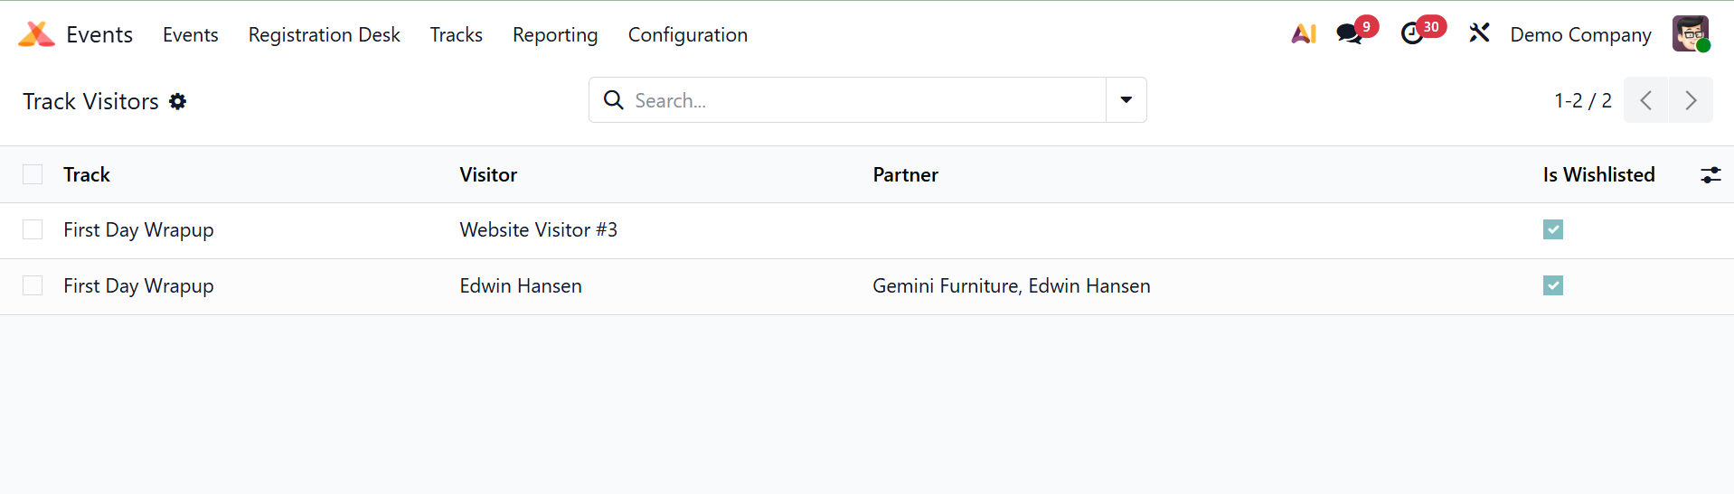This screenshot has height=494, width=1734.
Task: Open the Configuration menu
Action: tap(687, 34)
